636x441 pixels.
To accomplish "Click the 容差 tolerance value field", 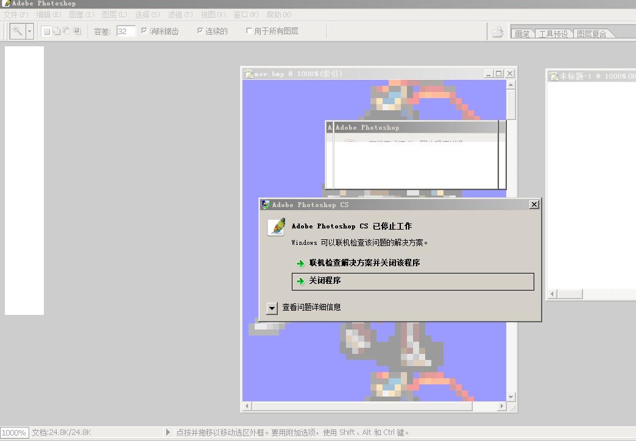I will pyautogui.click(x=125, y=31).
